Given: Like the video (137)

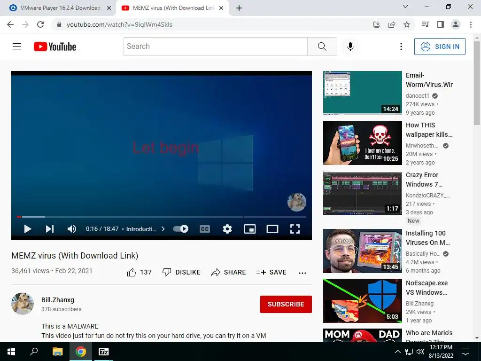Looking at the screenshot, I should click(139, 272).
